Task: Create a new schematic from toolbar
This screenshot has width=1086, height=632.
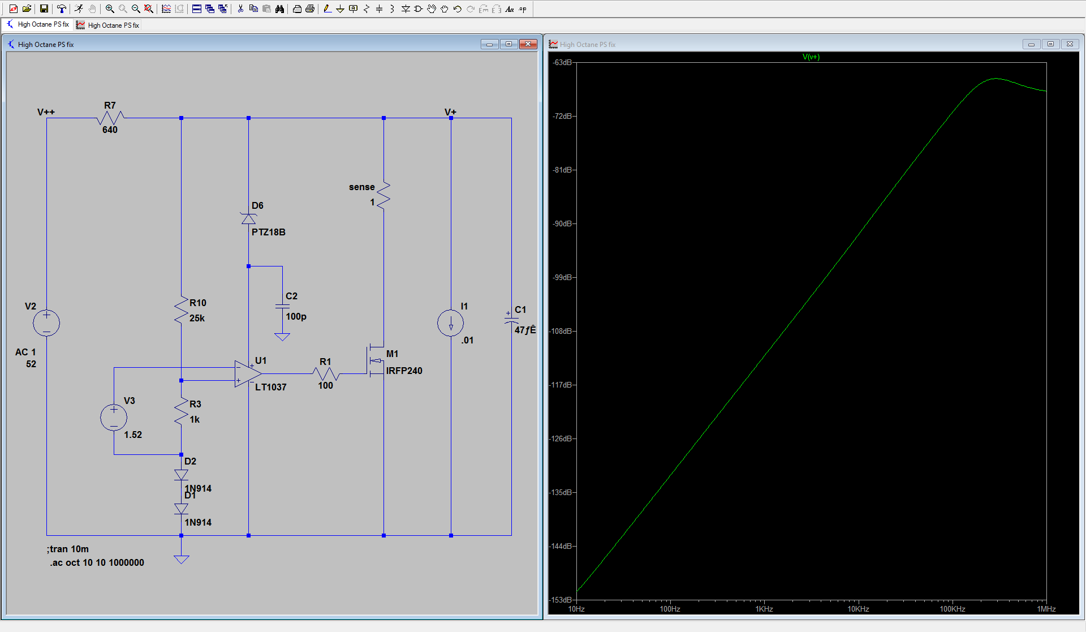Action: tap(14, 8)
